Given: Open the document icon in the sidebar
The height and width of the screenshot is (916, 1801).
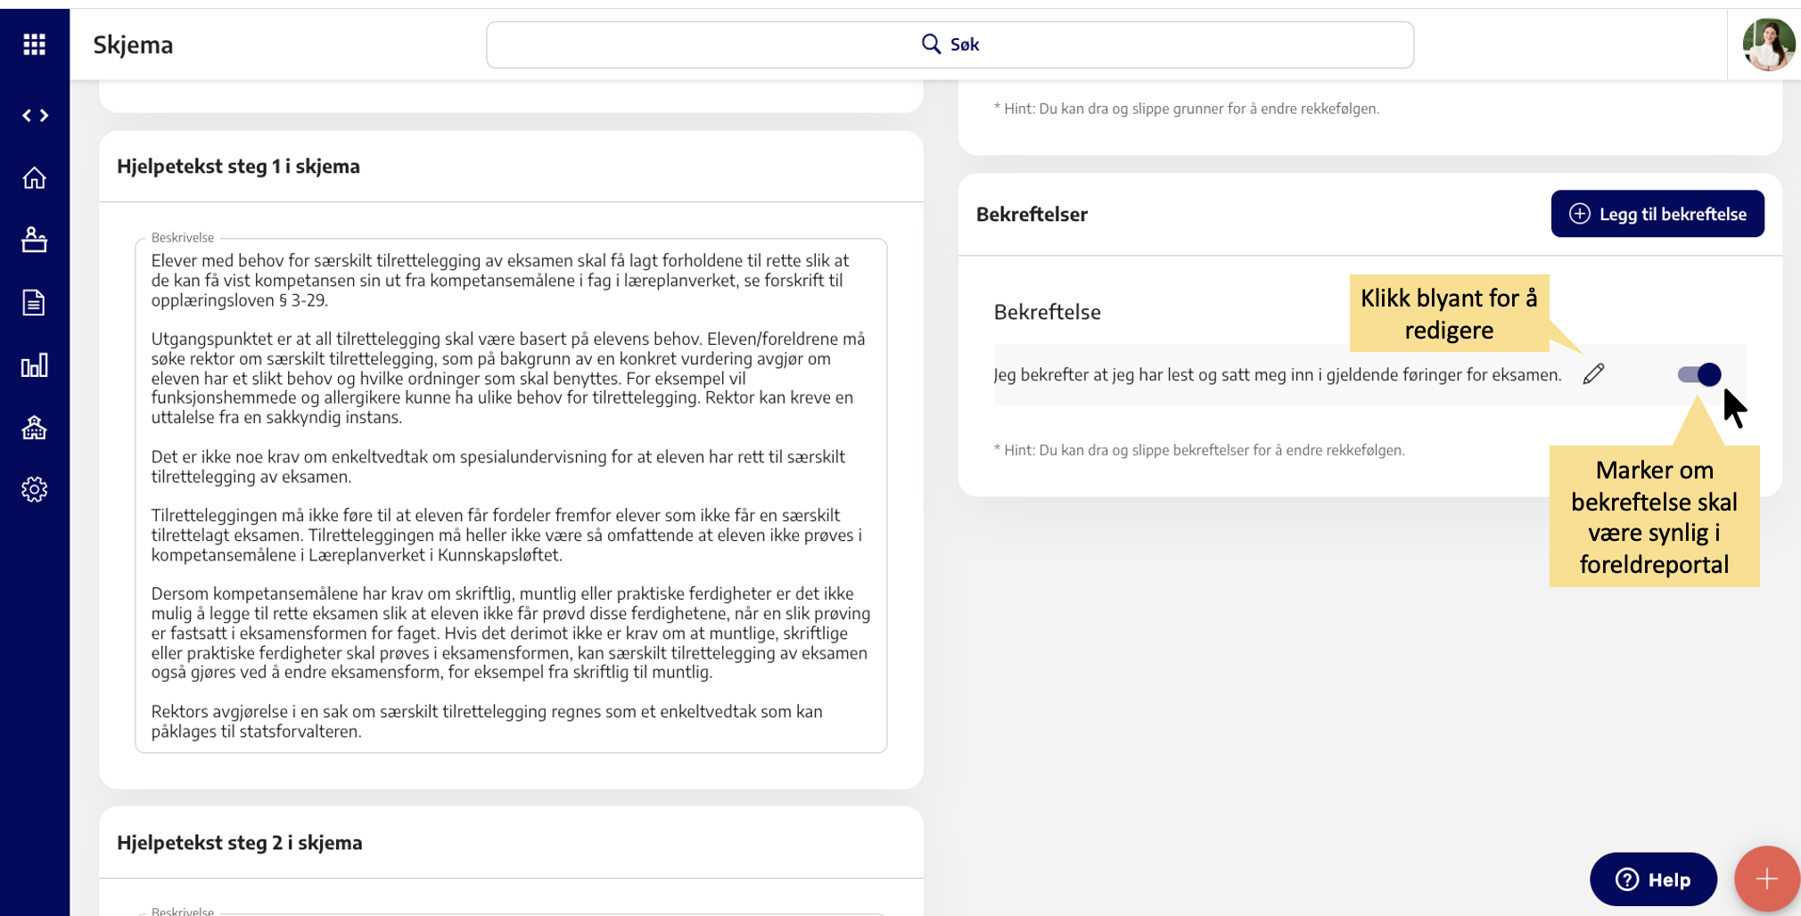Looking at the screenshot, I should (x=34, y=303).
